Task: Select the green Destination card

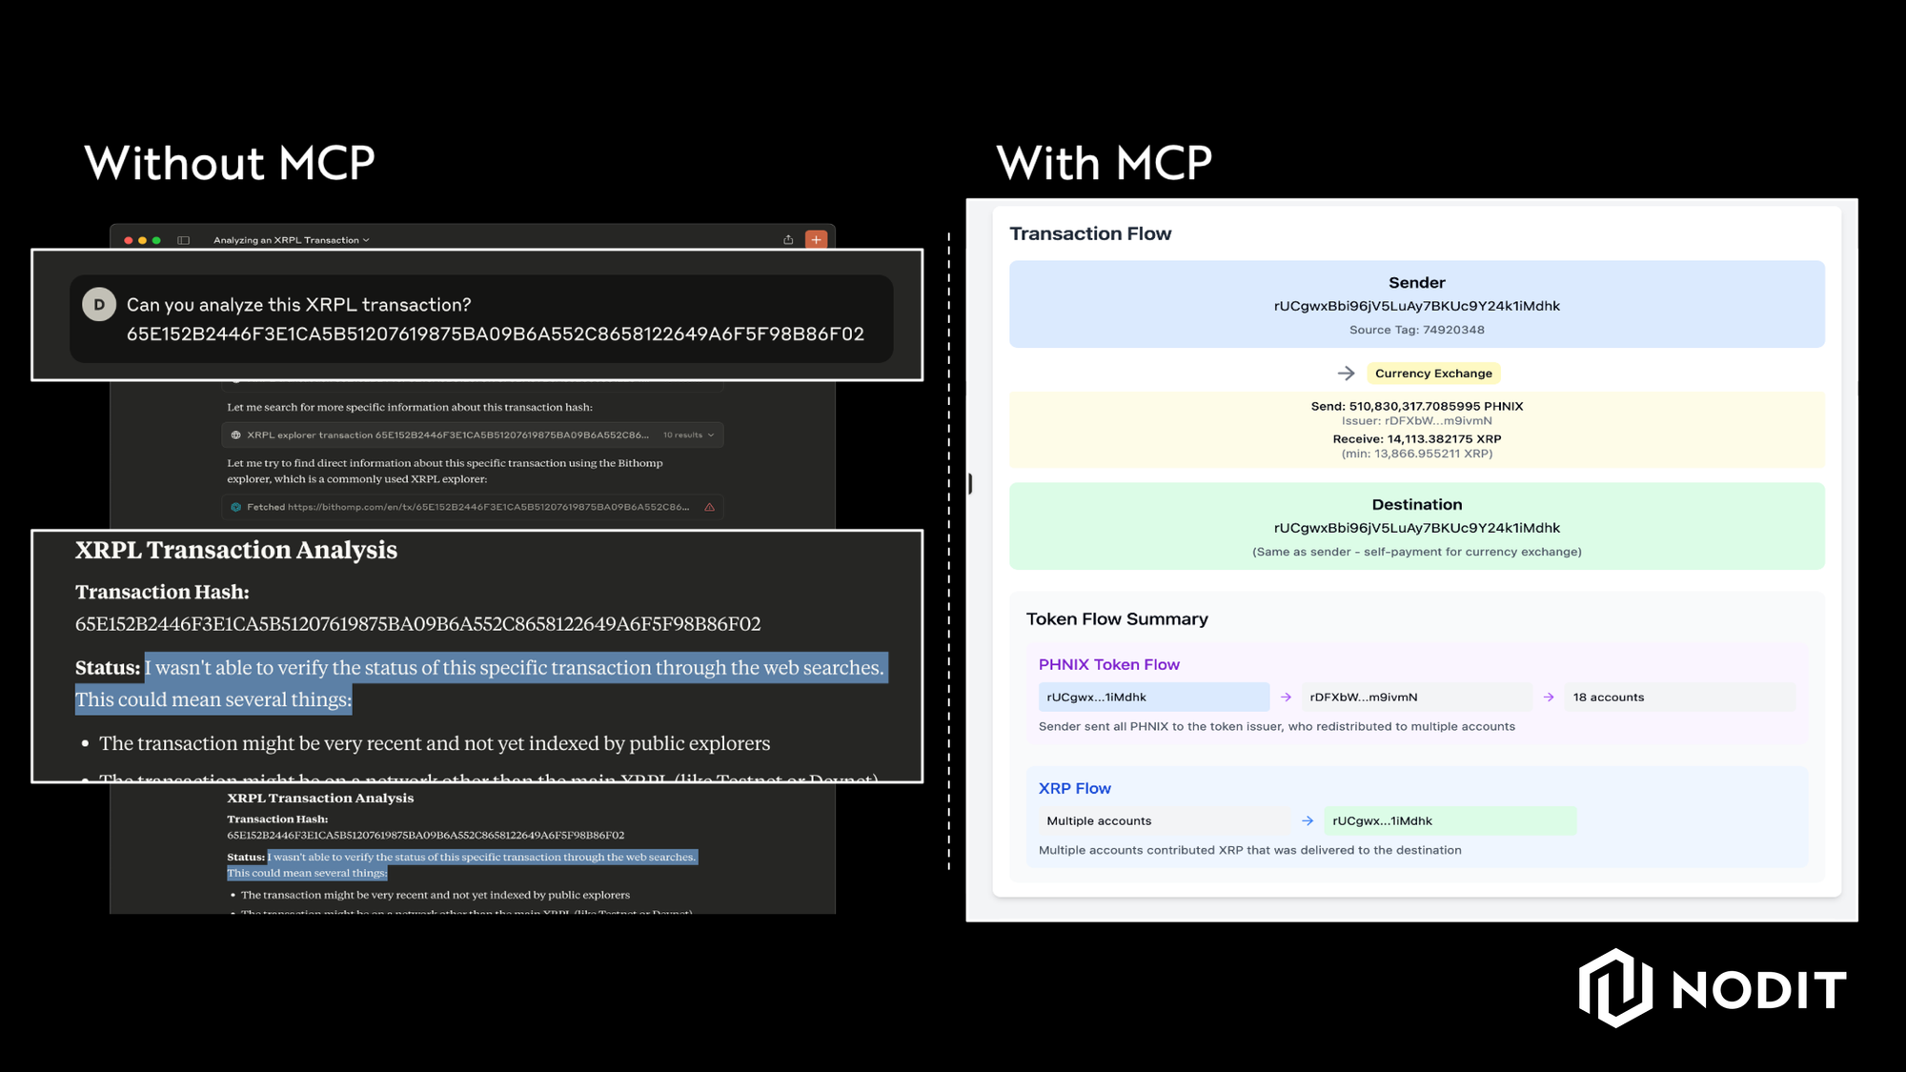Action: pyautogui.click(x=1416, y=526)
